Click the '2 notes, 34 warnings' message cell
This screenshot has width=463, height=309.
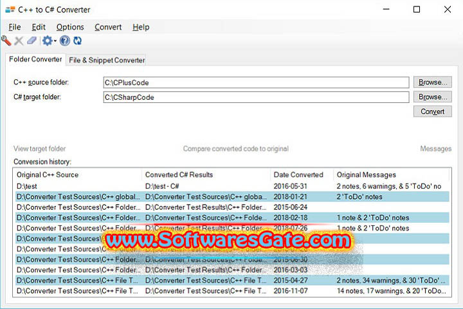(x=391, y=280)
